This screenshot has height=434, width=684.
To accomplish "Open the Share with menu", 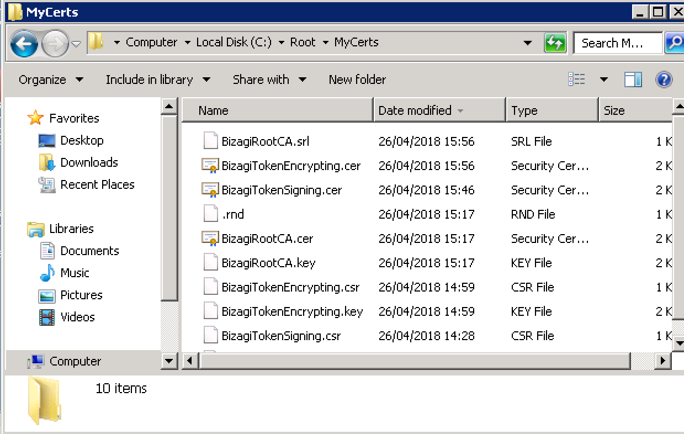I will [x=269, y=80].
